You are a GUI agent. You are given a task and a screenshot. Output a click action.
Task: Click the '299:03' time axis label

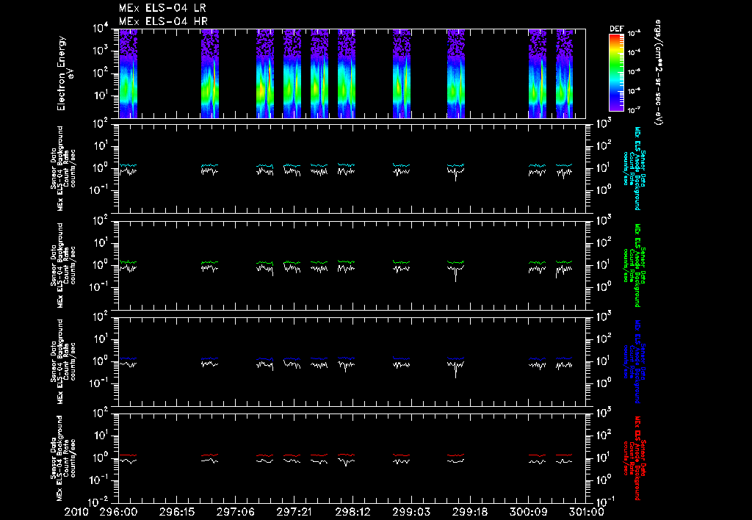tap(411, 512)
